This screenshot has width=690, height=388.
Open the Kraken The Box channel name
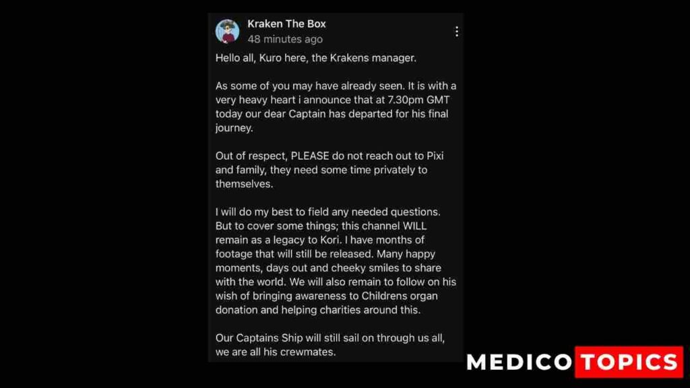[286, 24]
